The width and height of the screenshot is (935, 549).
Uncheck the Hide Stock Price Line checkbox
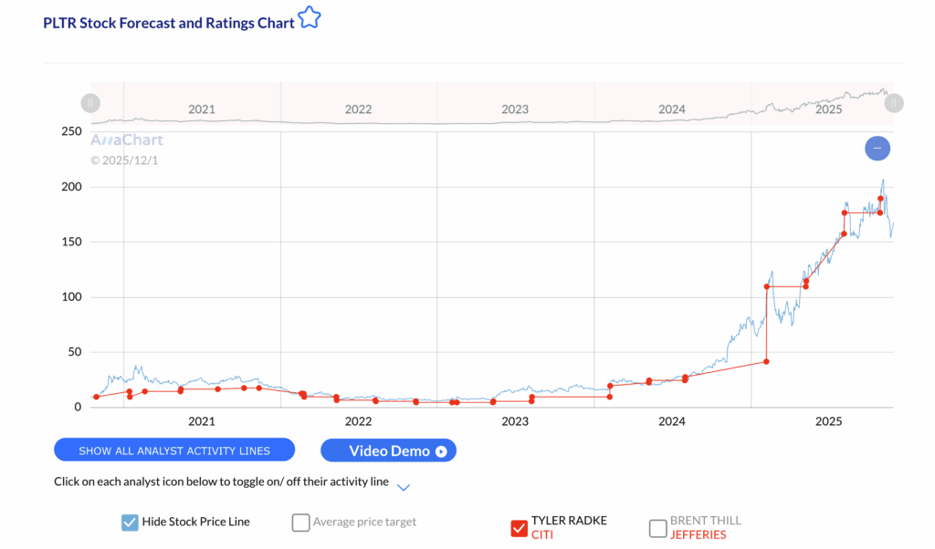[130, 523]
